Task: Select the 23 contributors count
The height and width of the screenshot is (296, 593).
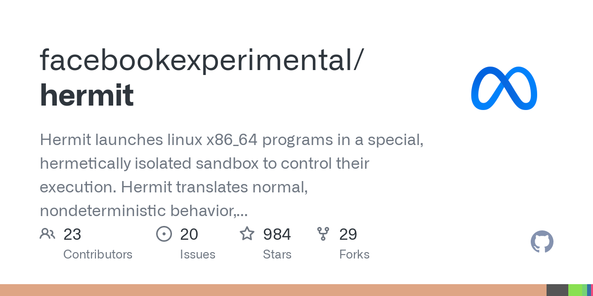Action: (72, 234)
